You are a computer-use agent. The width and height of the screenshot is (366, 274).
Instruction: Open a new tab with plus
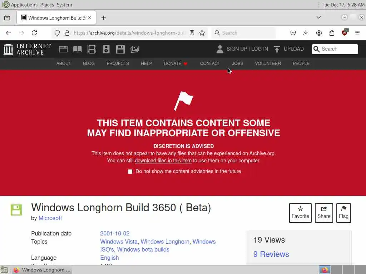coord(103,18)
